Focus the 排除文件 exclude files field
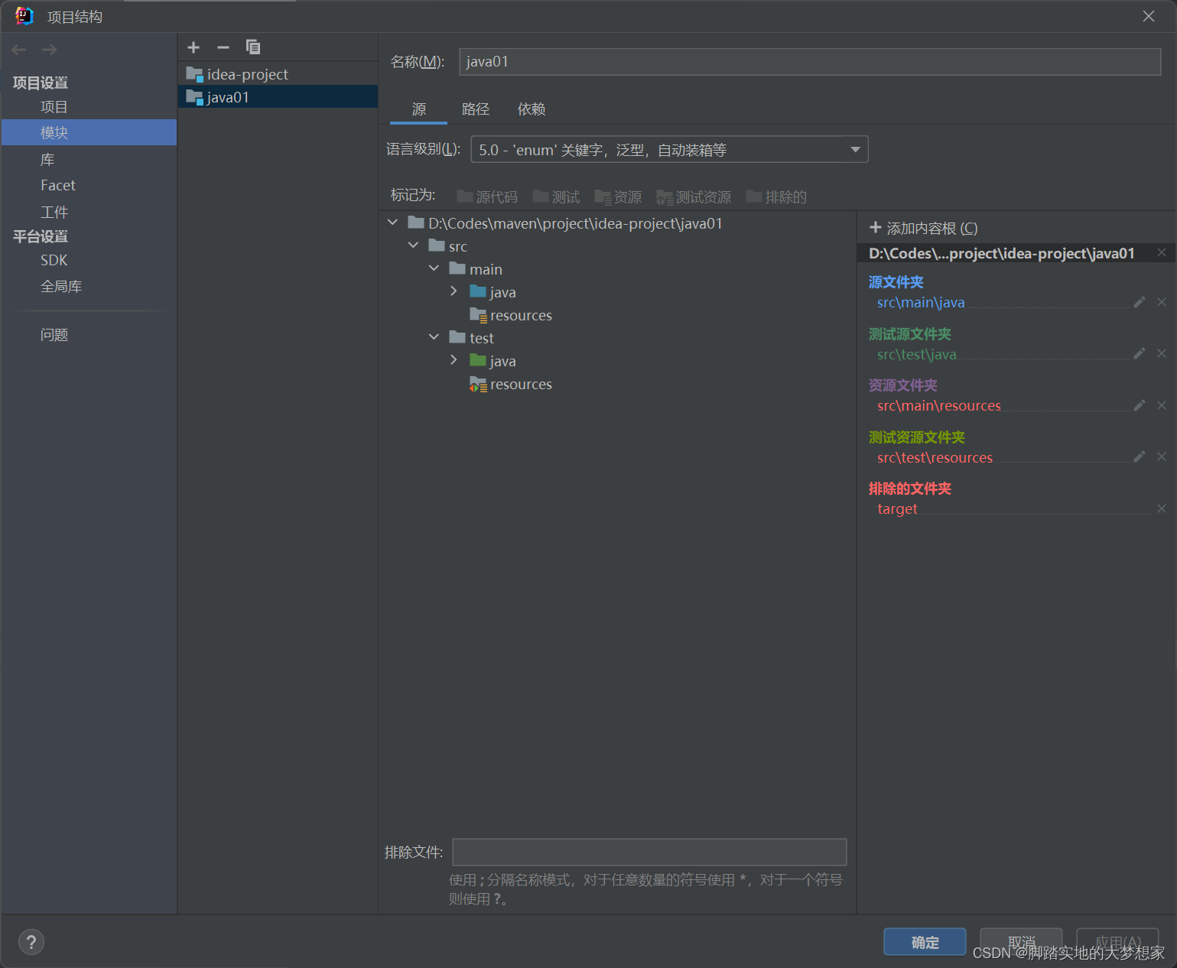Image resolution: width=1177 pixels, height=968 pixels. [x=649, y=852]
